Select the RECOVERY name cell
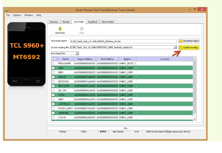222x153 pixels. coord(66,86)
